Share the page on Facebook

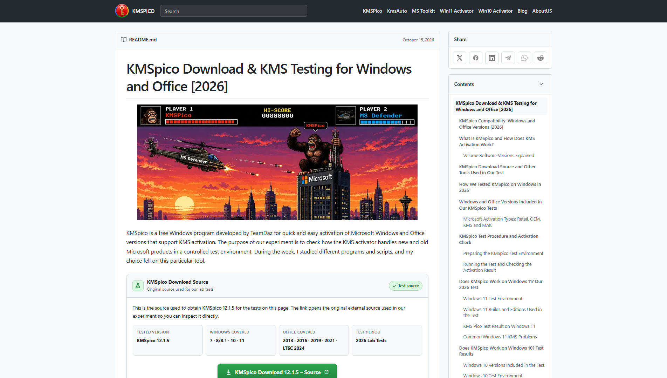pyautogui.click(x=476, y=58)
